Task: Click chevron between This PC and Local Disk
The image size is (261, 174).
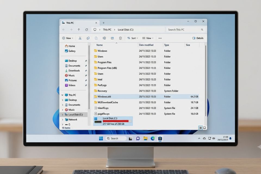Action: coord(114,30)
